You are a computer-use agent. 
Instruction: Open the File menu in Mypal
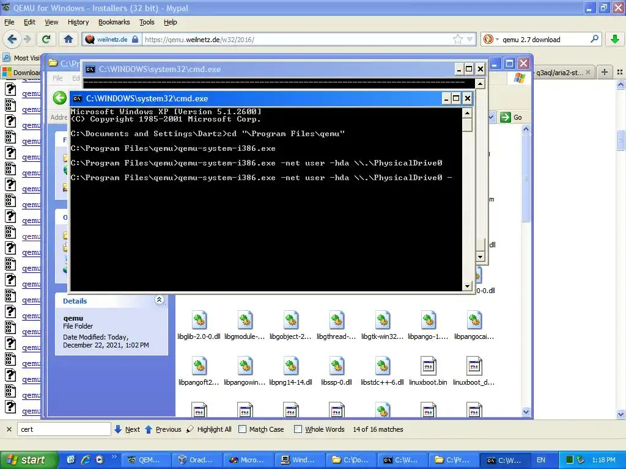(9, 22)
